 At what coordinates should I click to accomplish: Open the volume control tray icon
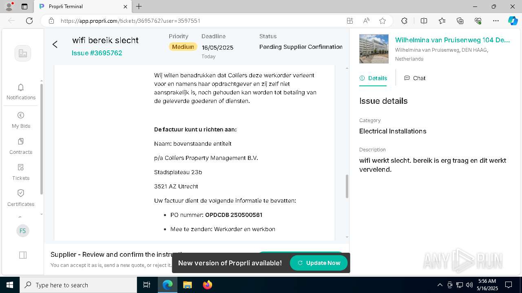[469, 285]
